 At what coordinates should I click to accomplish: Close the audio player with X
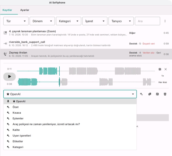tap(166, 69)
